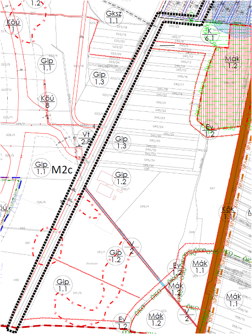Select parcel number 042
Image resolution: width=252 pixels, height=334 pixels.
pyautogui.click(x=22, y=228)
